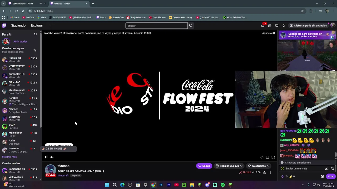Click the Anuncio info icon
This screenshot has height=189, width=337.
pyautogui.click(x=274, y=33)
